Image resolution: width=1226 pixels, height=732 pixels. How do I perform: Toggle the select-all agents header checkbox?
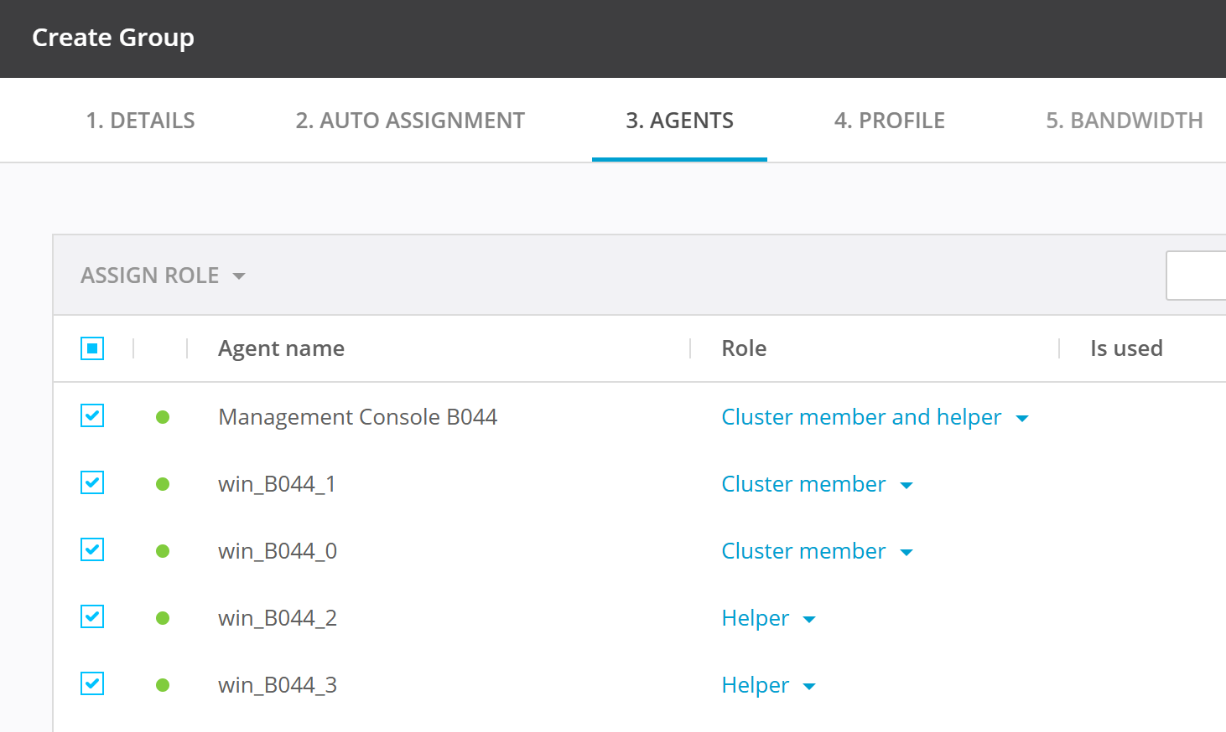tap(92, 348)
